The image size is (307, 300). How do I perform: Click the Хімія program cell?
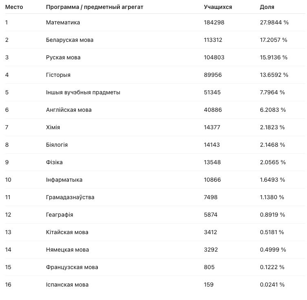[x=53, y=127]
